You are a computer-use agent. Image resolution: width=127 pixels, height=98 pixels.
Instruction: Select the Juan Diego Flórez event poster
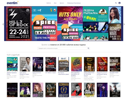coord(25,64)
